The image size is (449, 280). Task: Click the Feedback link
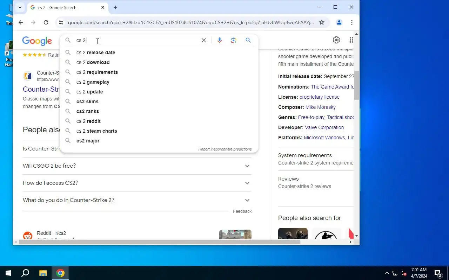242,211
